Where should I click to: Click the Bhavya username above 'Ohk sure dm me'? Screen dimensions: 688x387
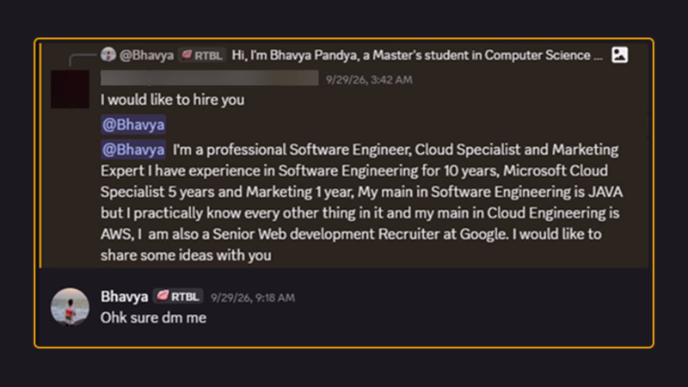[124, 297]
